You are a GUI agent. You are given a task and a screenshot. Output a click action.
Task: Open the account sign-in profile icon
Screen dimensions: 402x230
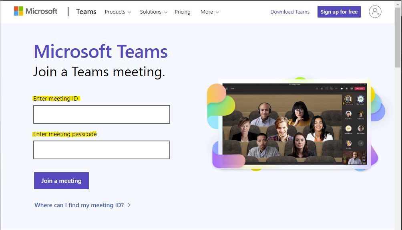point(375,12)
